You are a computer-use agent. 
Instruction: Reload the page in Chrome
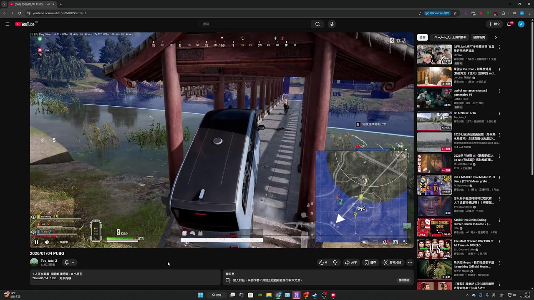[19, 13]
